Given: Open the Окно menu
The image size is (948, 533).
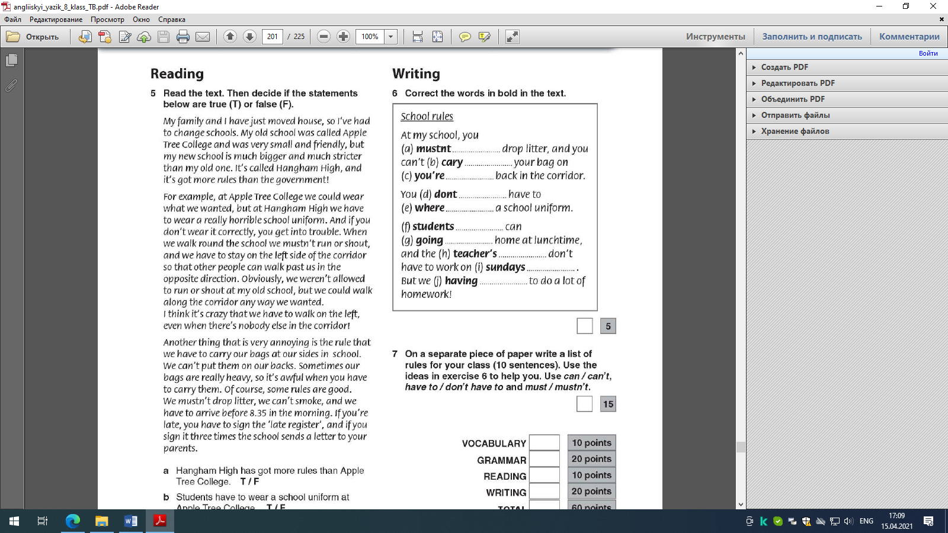Looking at the screenshot, I should (141, 20).
